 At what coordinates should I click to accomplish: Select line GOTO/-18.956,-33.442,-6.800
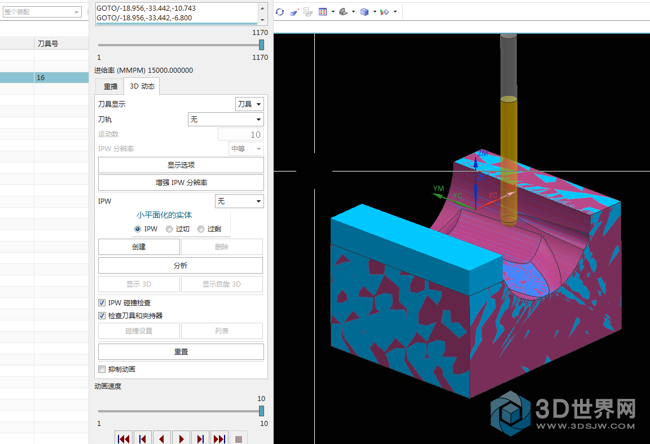144,18
